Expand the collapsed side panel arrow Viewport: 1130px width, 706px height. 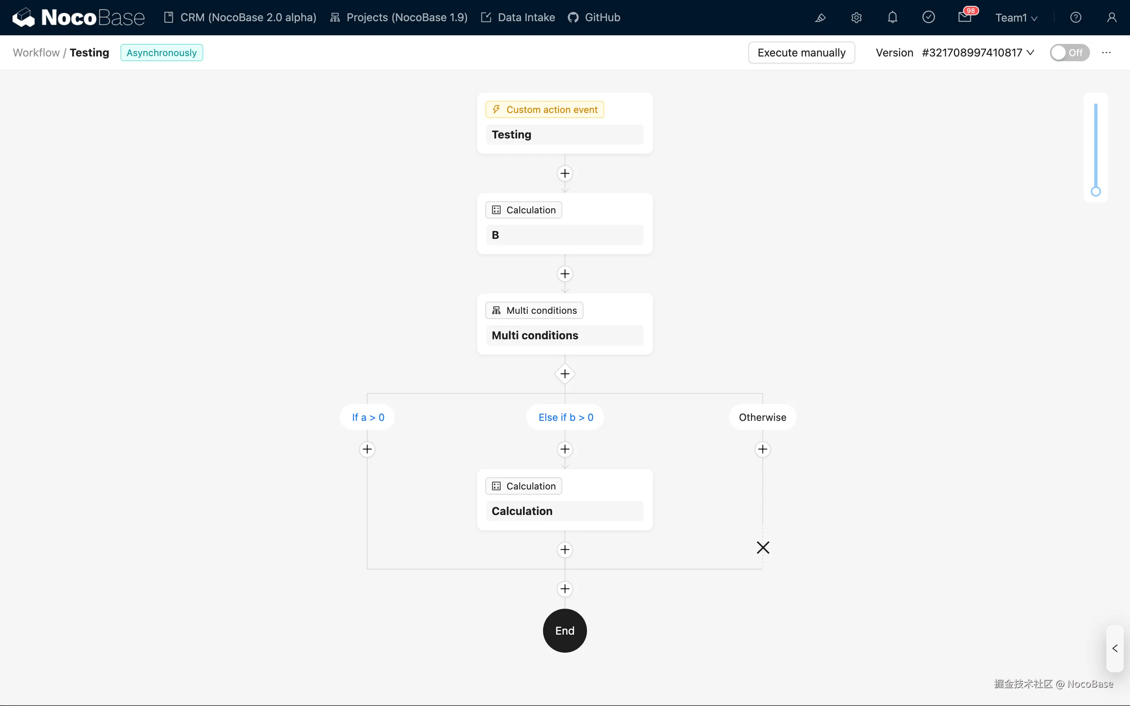click(x=1115, y=649)
